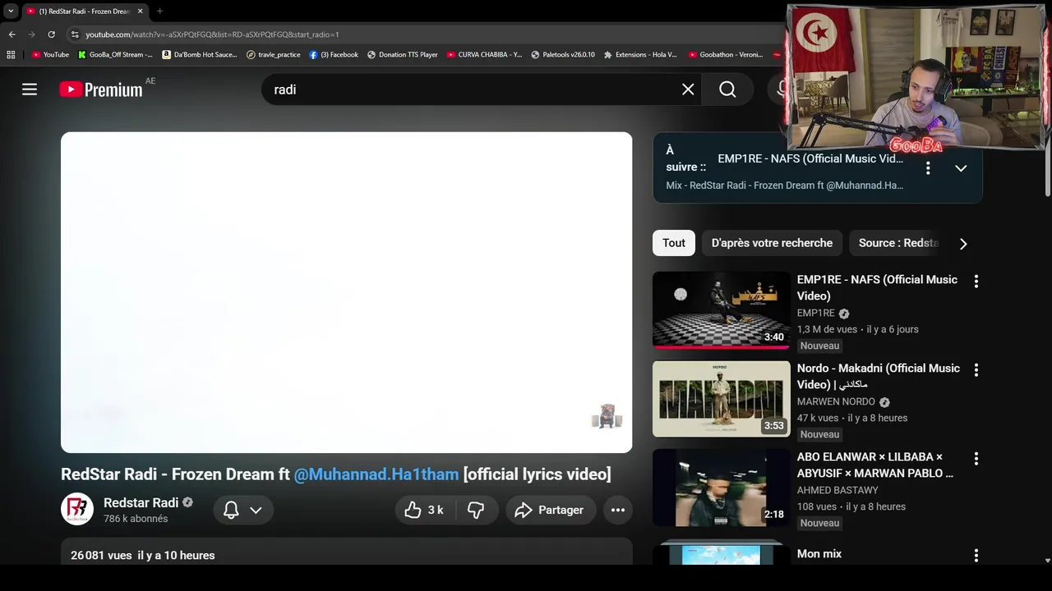
Task: Open Donation TTS Player bookmark
Action: pyautogui.click(x=403, y=55)
